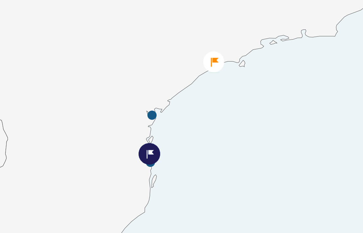Image resolution: width=363 pixels, height=233 pixels.
Task: Click the long narrow lagoon on upper-right coast
Action: (285, 39)
